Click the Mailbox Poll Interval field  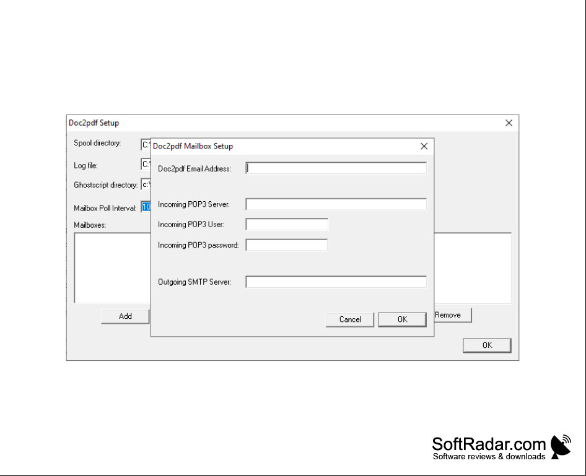(x=146, y=207)
